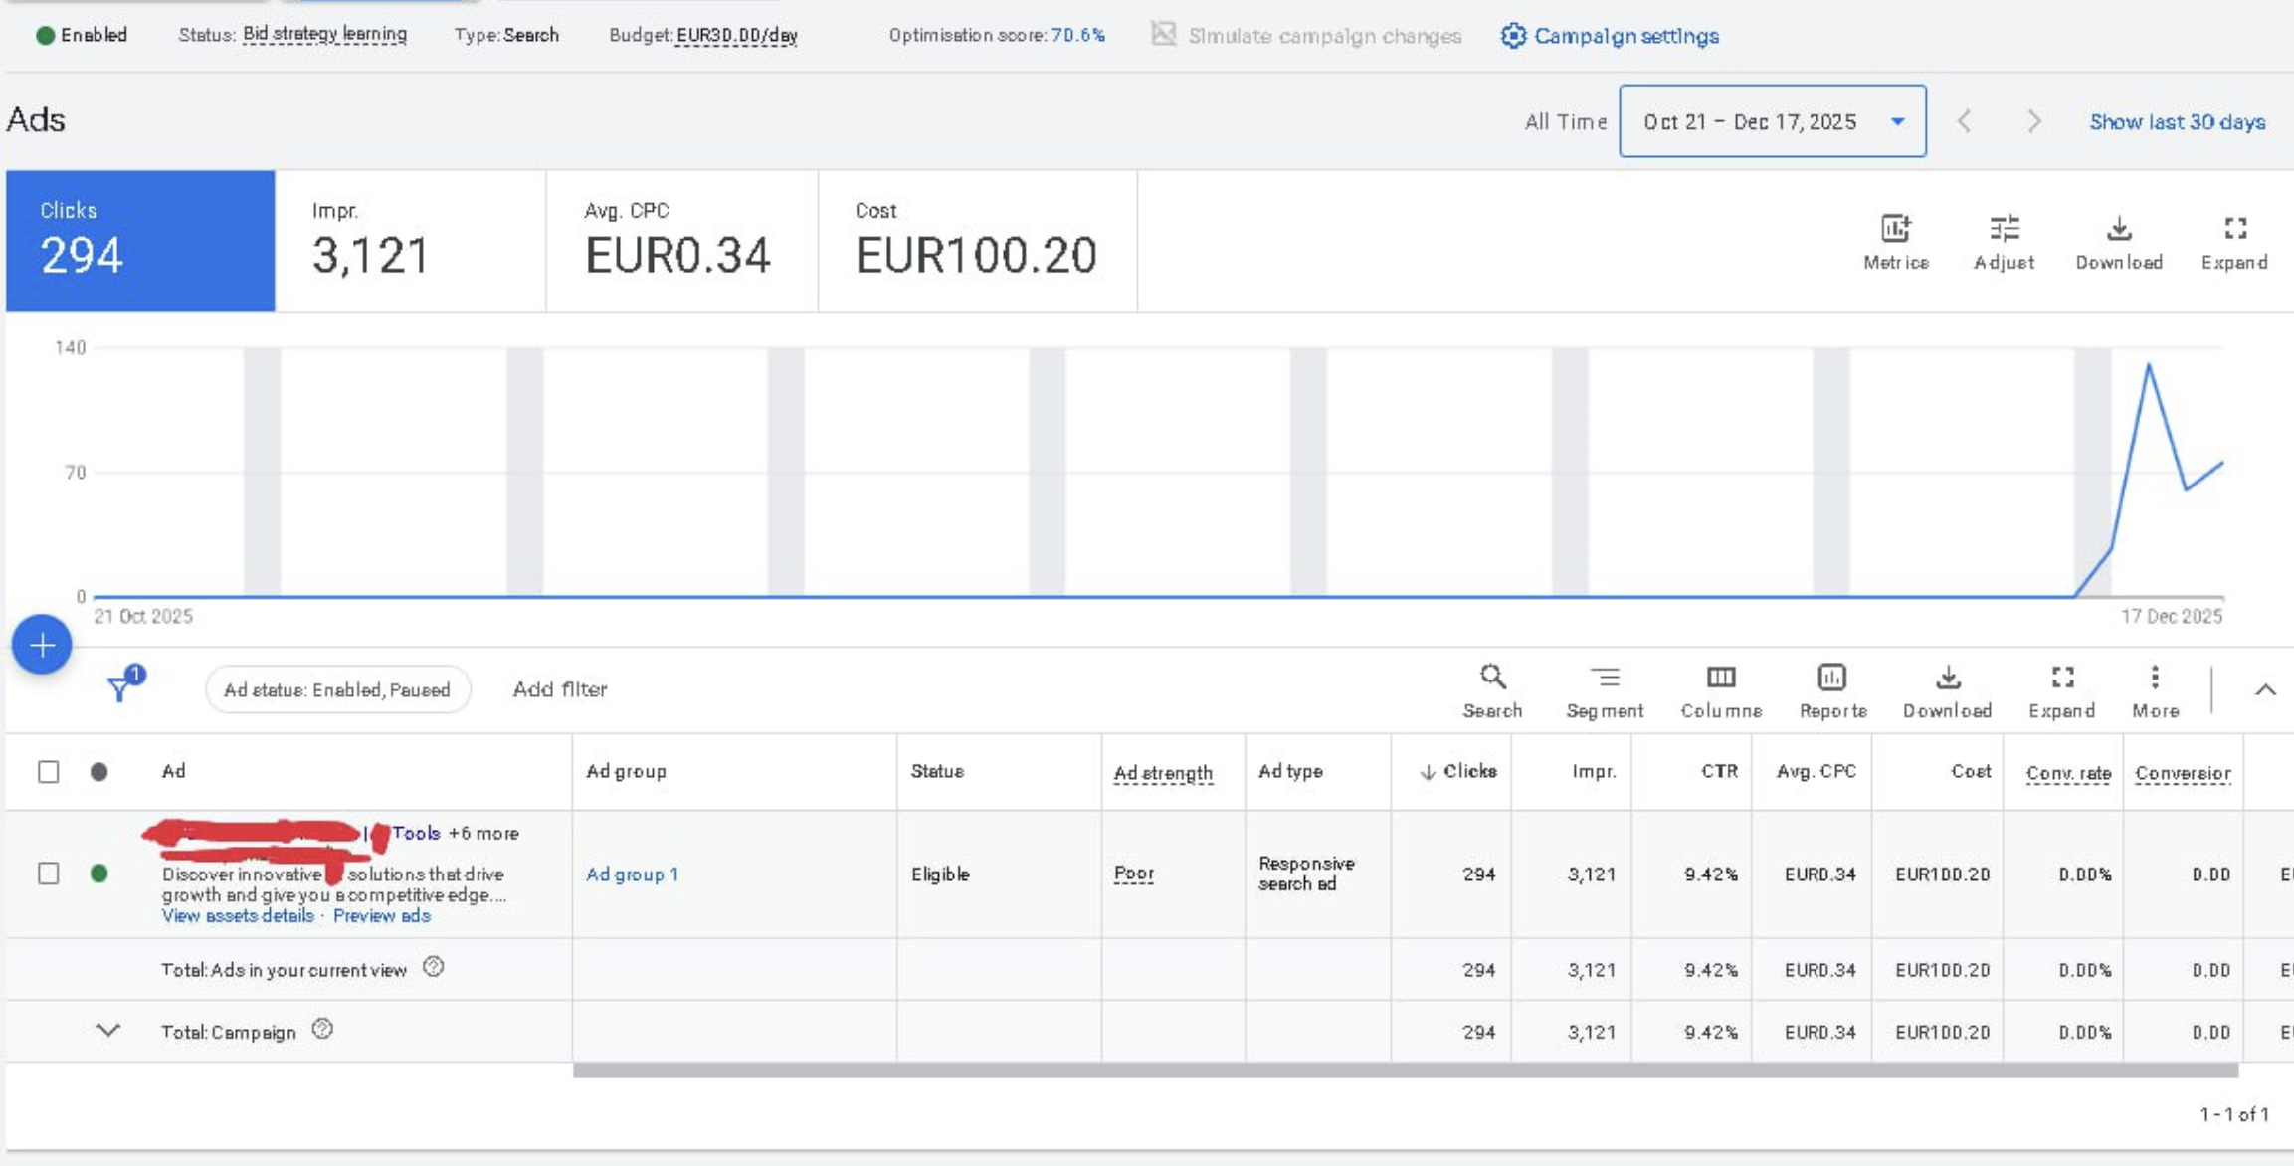Click the table More options icon
Viewport: 2294px width, 1166px height.
(2155, 689)
